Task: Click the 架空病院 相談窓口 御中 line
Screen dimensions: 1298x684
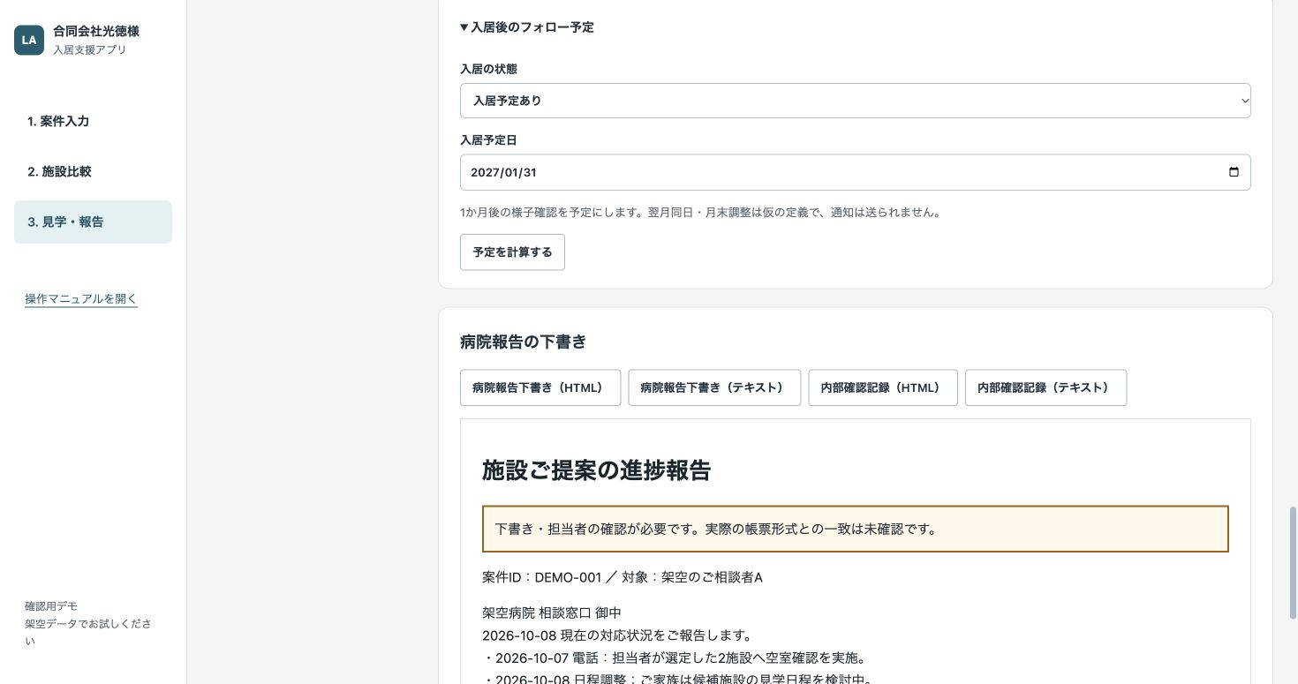Action: pyautogui.click(x=552, y=613)
